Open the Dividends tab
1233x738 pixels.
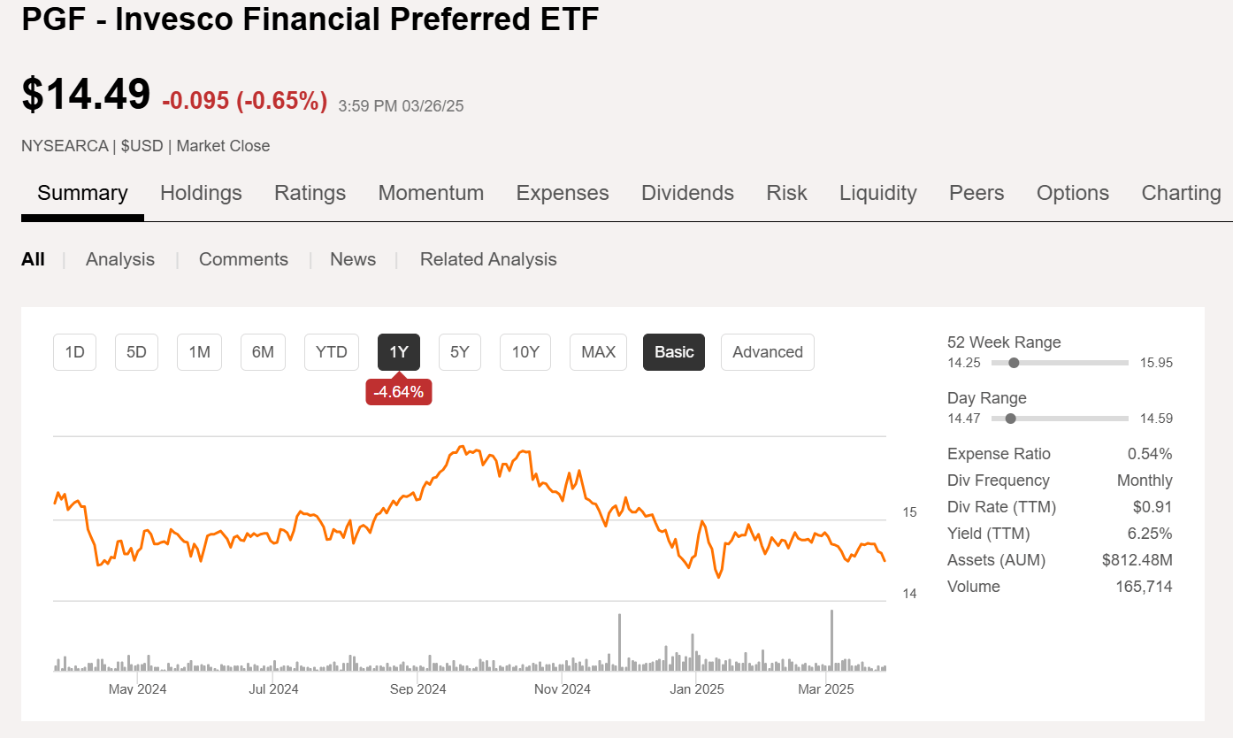(x=687, y=192)
